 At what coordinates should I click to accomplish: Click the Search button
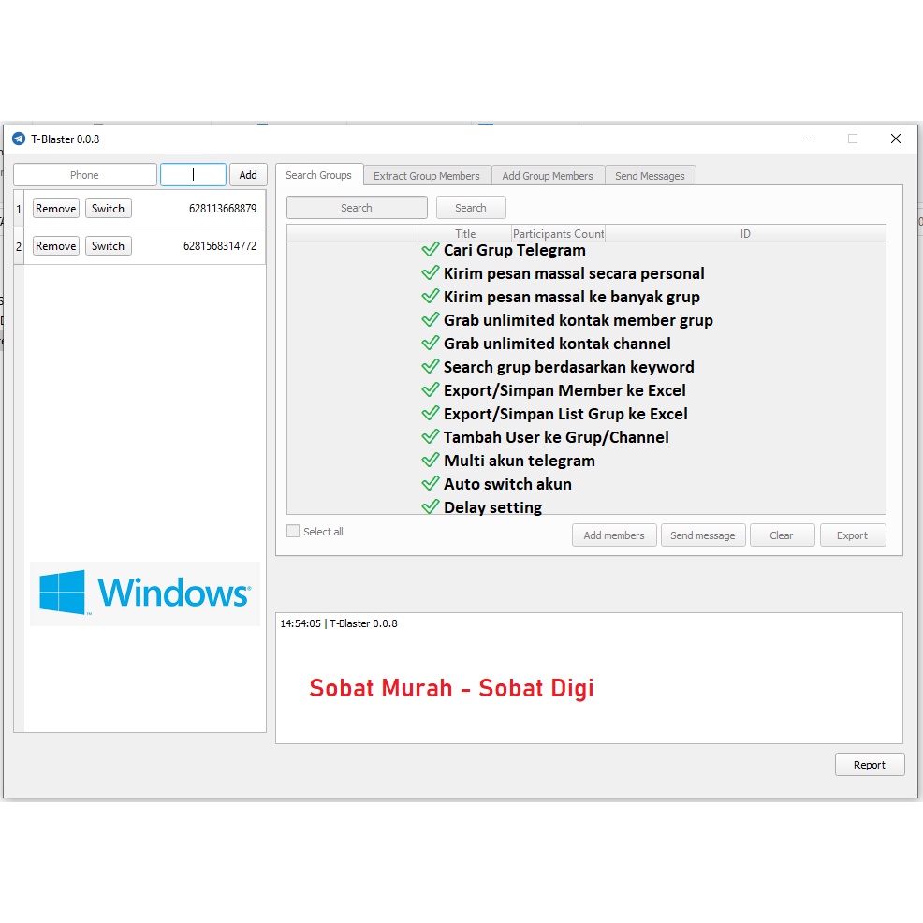471,208
